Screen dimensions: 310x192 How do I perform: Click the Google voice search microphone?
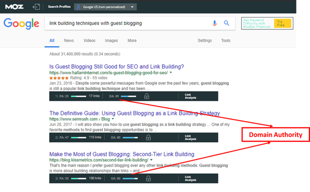click(214, 23)
